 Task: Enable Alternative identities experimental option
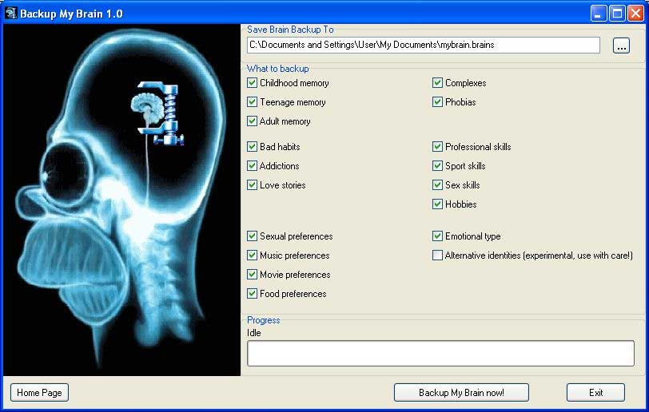[x=437, y=256]
